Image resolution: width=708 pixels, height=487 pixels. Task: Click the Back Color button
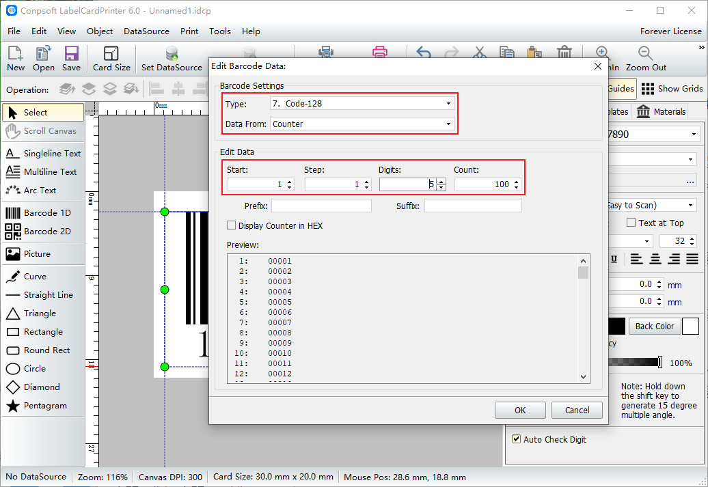tap(654, 326)
